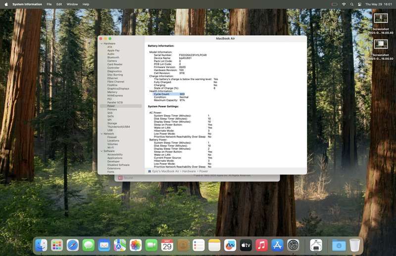Select Printers in the sidebar
The width and height of the screenshot is (396, 256).
point(112,109)
